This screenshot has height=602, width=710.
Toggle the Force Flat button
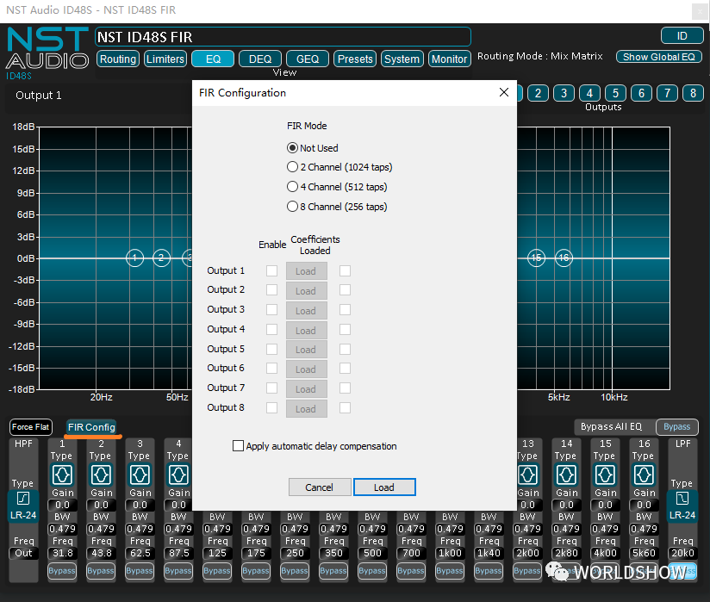(x=31, y=427)
